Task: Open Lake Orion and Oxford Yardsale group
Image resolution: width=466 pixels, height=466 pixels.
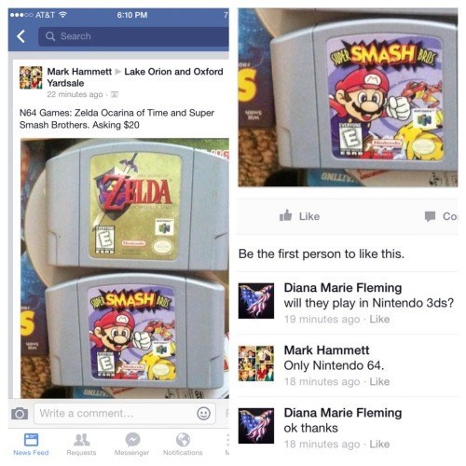Action: tap(135, 77)
